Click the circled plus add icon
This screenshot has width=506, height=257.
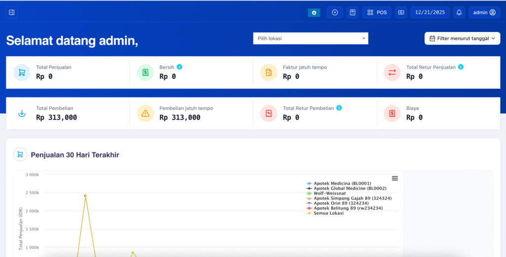[x=335, y=12]
